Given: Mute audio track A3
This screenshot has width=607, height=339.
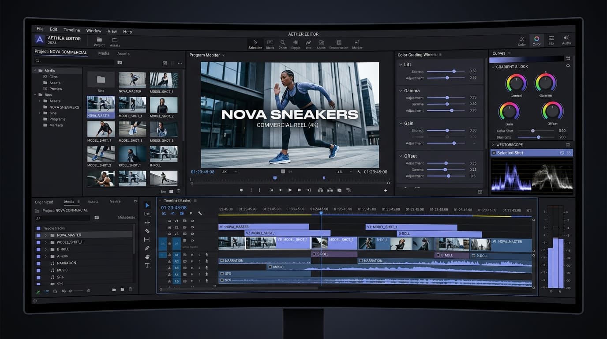Looking at the screenshot, I should [x=192, y=268].
